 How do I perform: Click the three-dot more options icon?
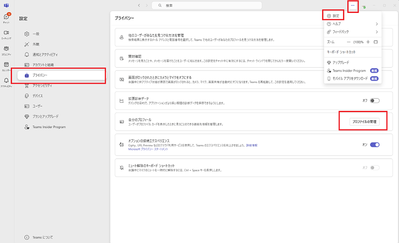(x=353, y=5)
